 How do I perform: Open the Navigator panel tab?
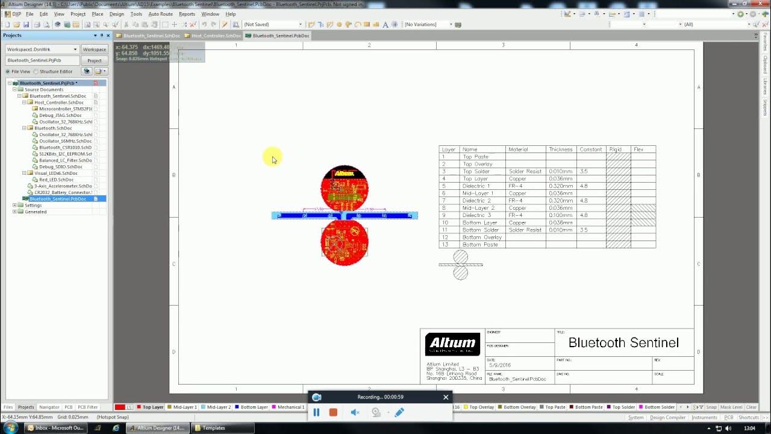pos(49,407)
